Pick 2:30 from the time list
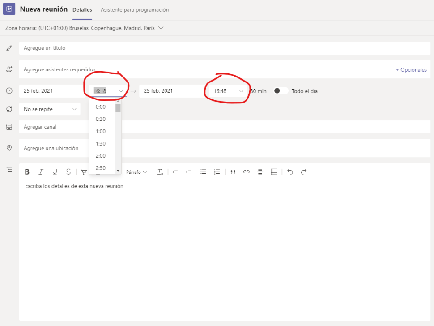The height and width of the screenshot is (326, 434). pyautogui.click(x=102, y=168)
